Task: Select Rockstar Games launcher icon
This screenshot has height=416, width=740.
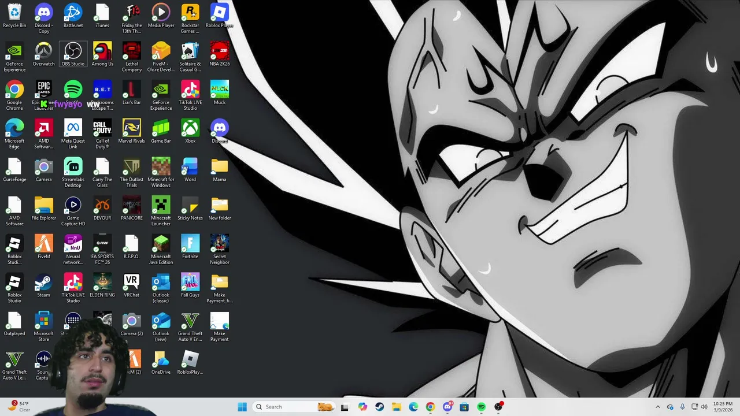Action: (x=190, y=18)
